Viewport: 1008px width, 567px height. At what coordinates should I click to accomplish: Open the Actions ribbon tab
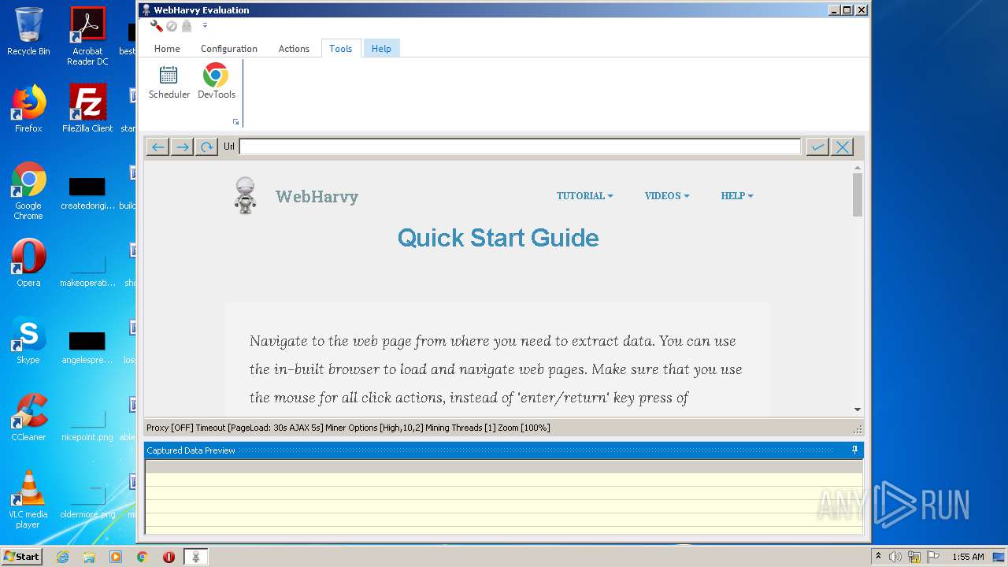(294, 49)
